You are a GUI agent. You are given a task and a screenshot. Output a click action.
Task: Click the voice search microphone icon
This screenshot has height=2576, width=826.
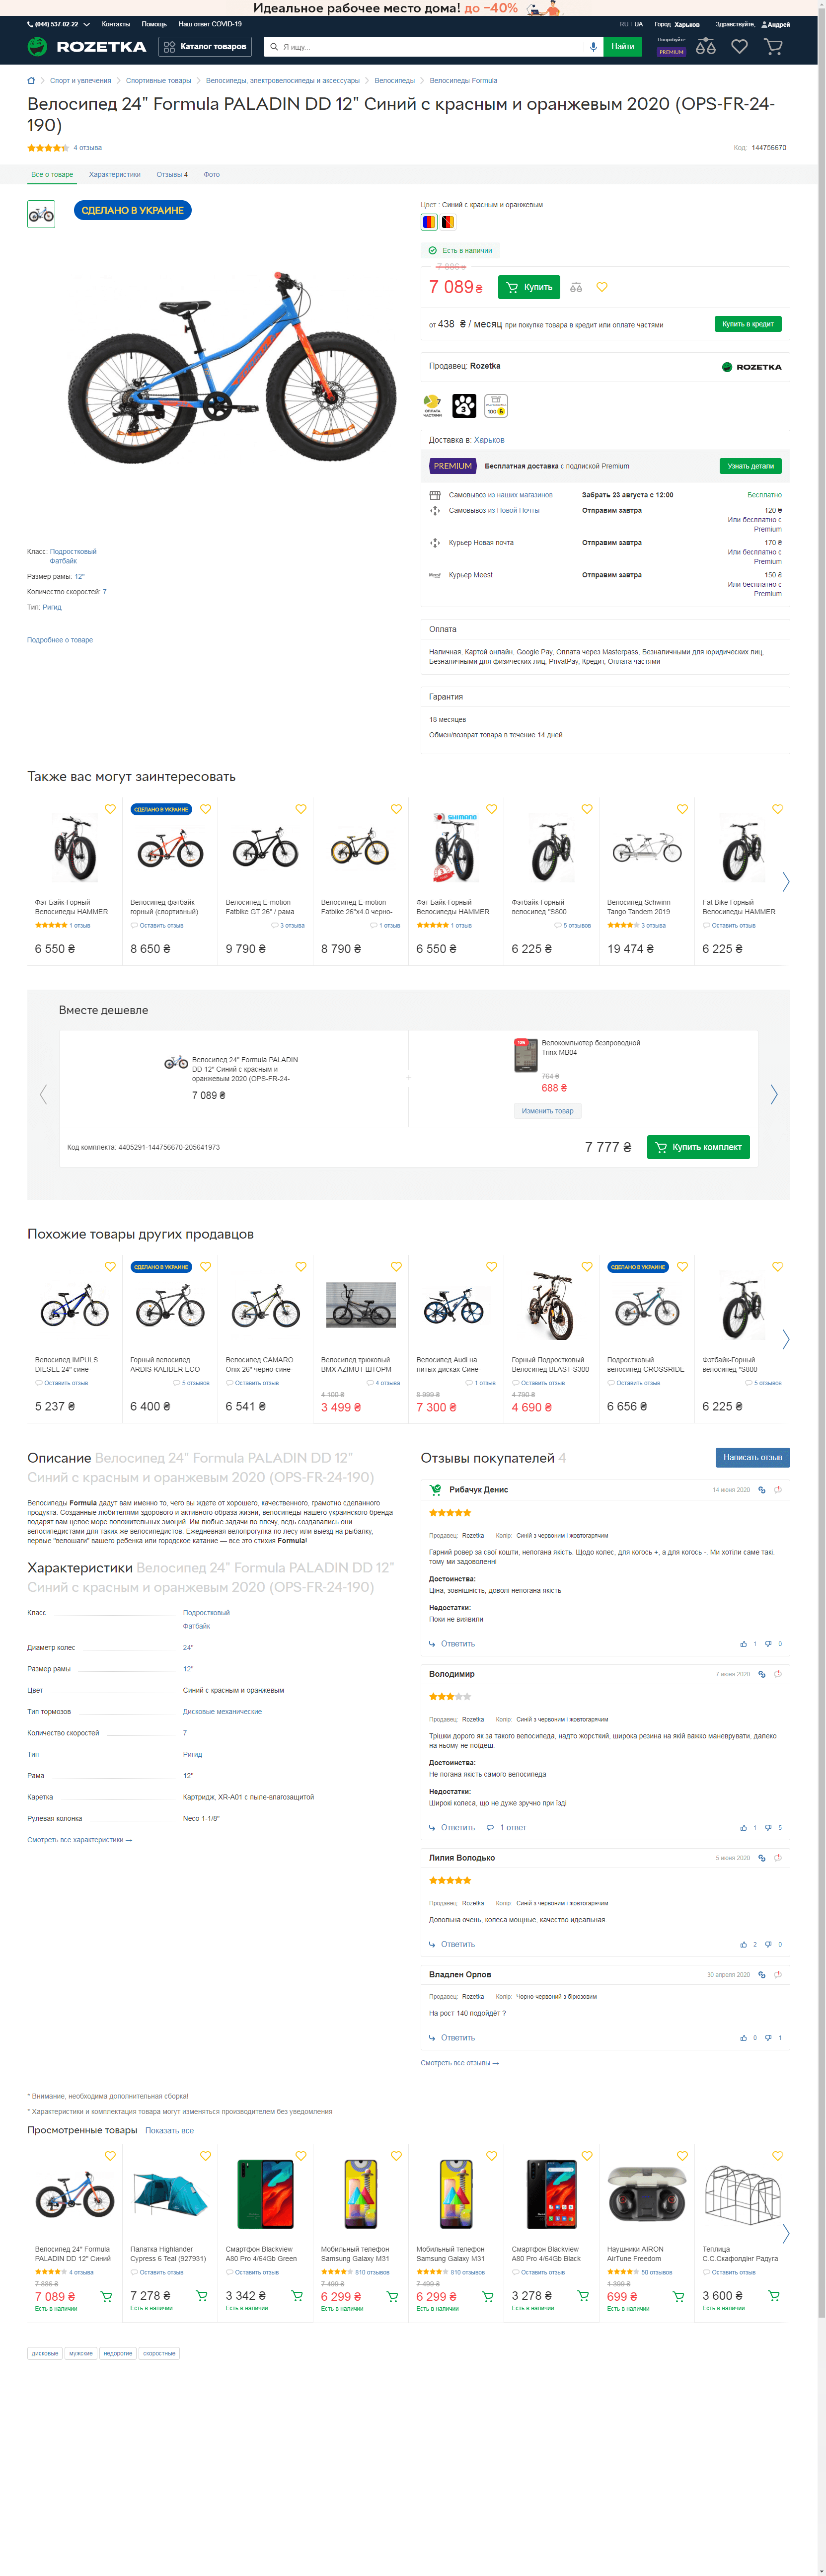point(593,47)
